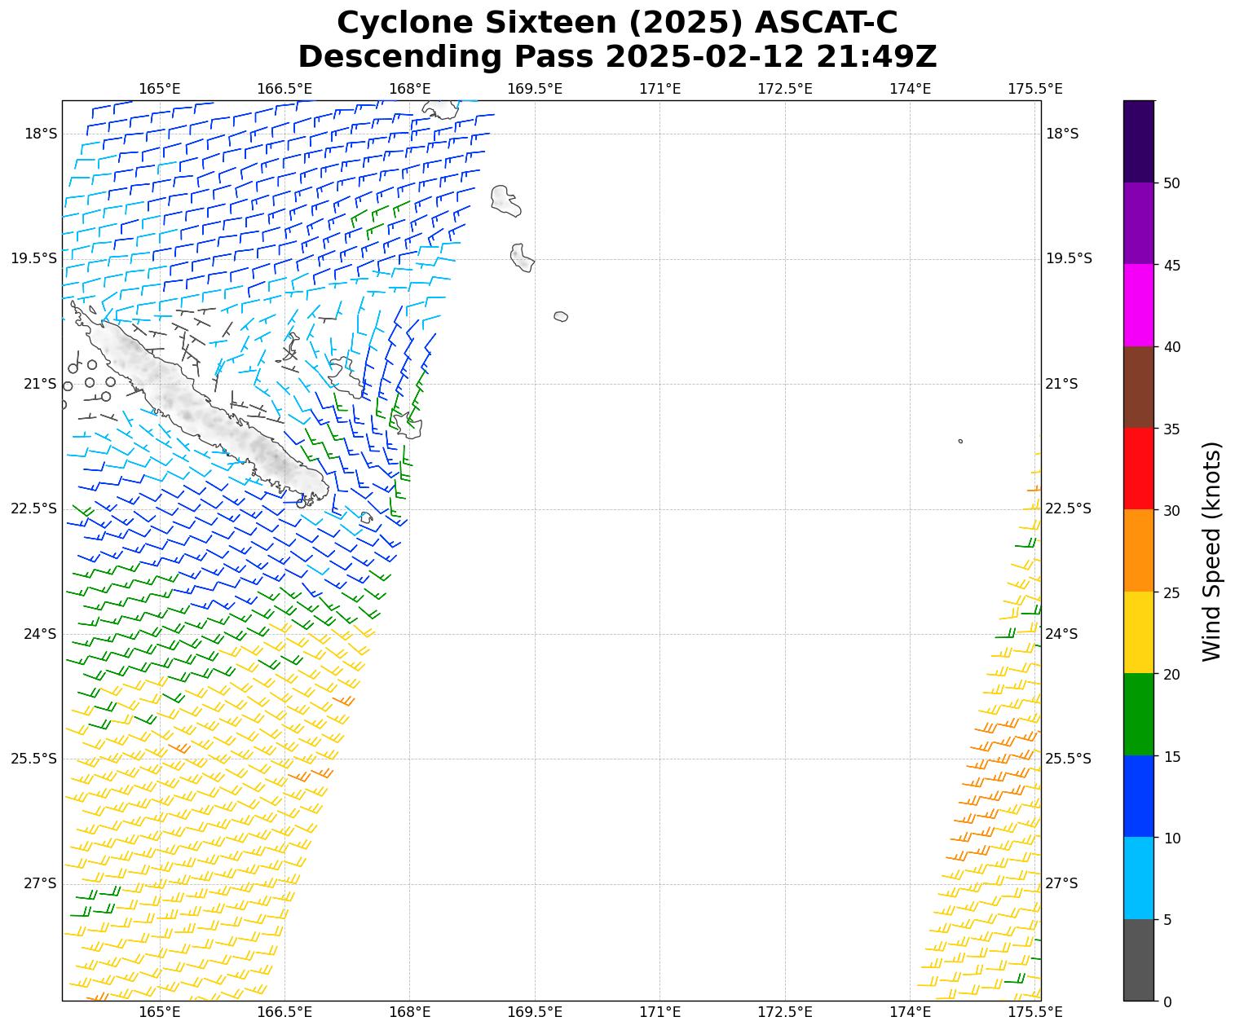Click the small island just below 19.5°S gridline
This screenshot has width=1235, height=1030.
click(522, 257)
